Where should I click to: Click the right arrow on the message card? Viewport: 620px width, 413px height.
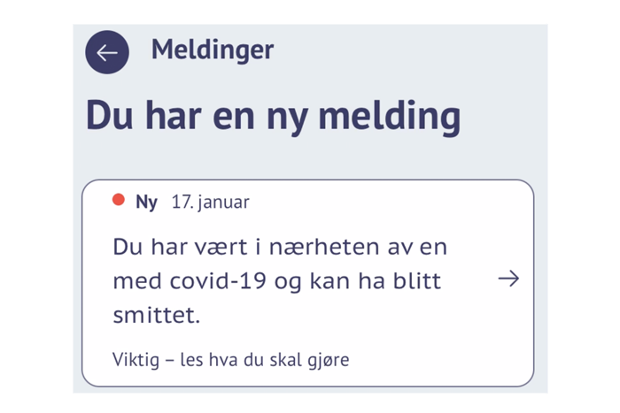(508, 279)
